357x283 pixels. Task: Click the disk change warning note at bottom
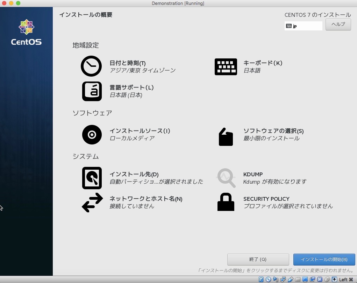point(276,270)
